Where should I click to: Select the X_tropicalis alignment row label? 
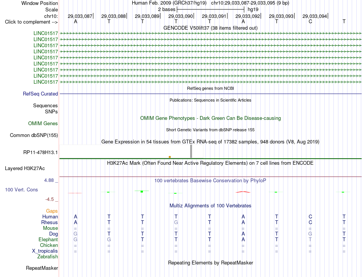tap(45, 251)
